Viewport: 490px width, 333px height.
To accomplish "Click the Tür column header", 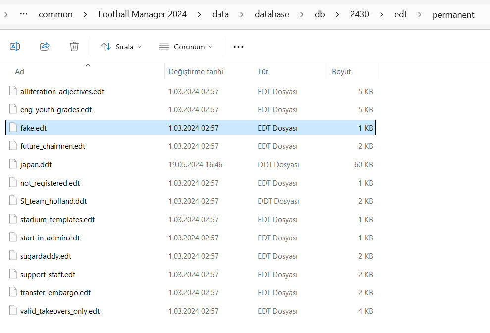I will 263,72.
